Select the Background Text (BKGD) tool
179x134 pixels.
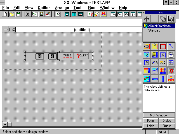point(147,47)
